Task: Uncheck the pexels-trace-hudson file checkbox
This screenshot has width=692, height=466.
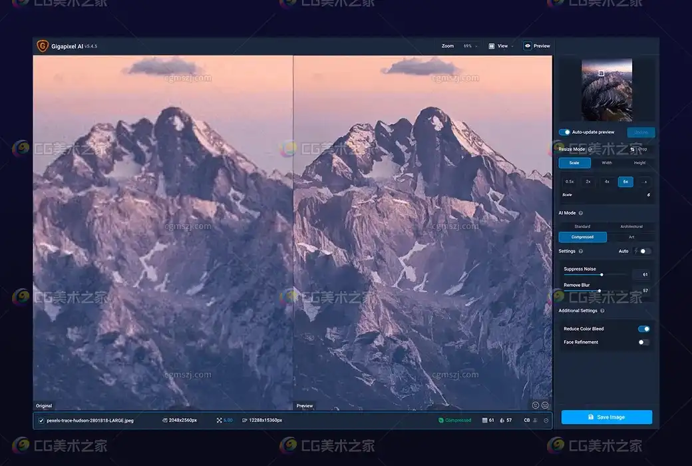Action: tap(41, 420)
